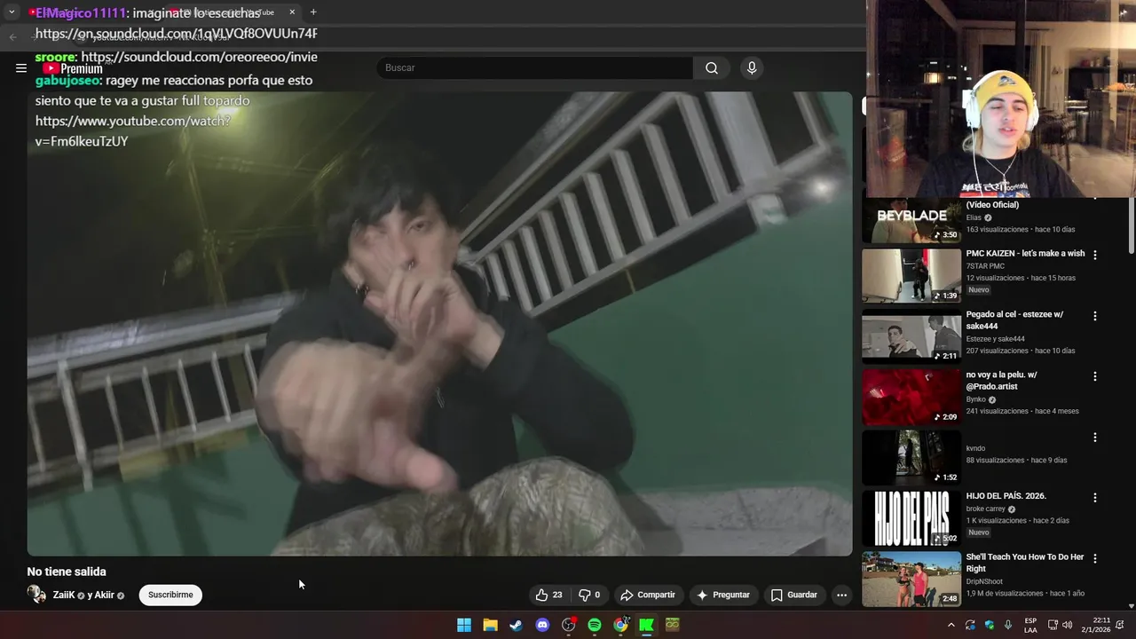Screen dimensions: 1136x639
Task: Click the 7STAR PMC channel name
Action: pyautogui.click(x=985, y=266)
